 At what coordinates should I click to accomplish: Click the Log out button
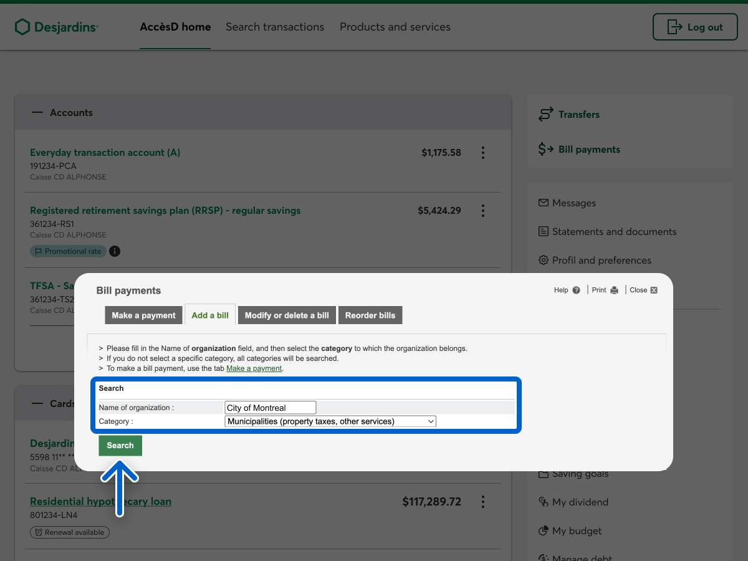click(x=695, y=27)
